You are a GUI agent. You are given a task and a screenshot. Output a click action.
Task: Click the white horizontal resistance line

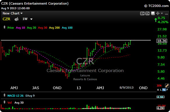click(x=76, y=40)
